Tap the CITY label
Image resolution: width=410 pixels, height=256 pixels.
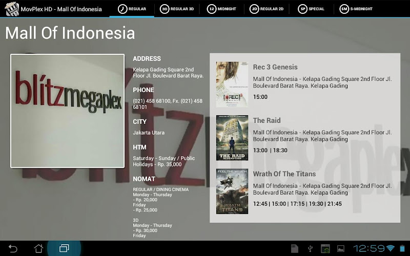coord(139,122)
